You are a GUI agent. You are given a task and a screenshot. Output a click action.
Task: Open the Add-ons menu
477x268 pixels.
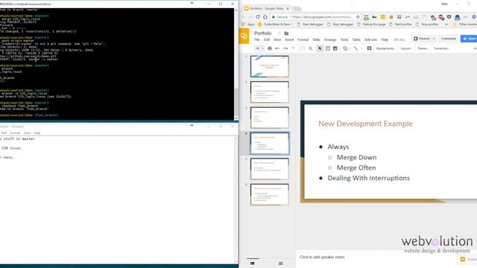tap(370, 39)
